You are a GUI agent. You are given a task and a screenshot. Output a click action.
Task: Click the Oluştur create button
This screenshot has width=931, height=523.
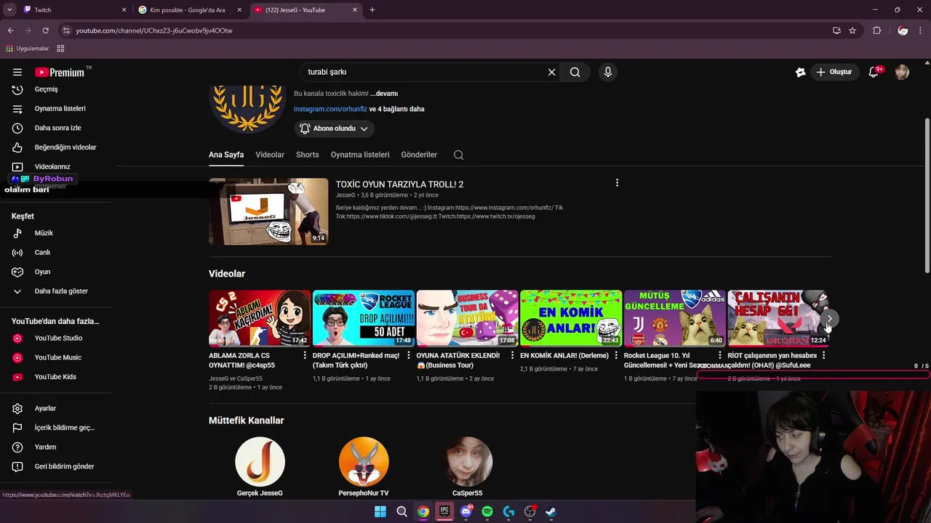point(834,72)
